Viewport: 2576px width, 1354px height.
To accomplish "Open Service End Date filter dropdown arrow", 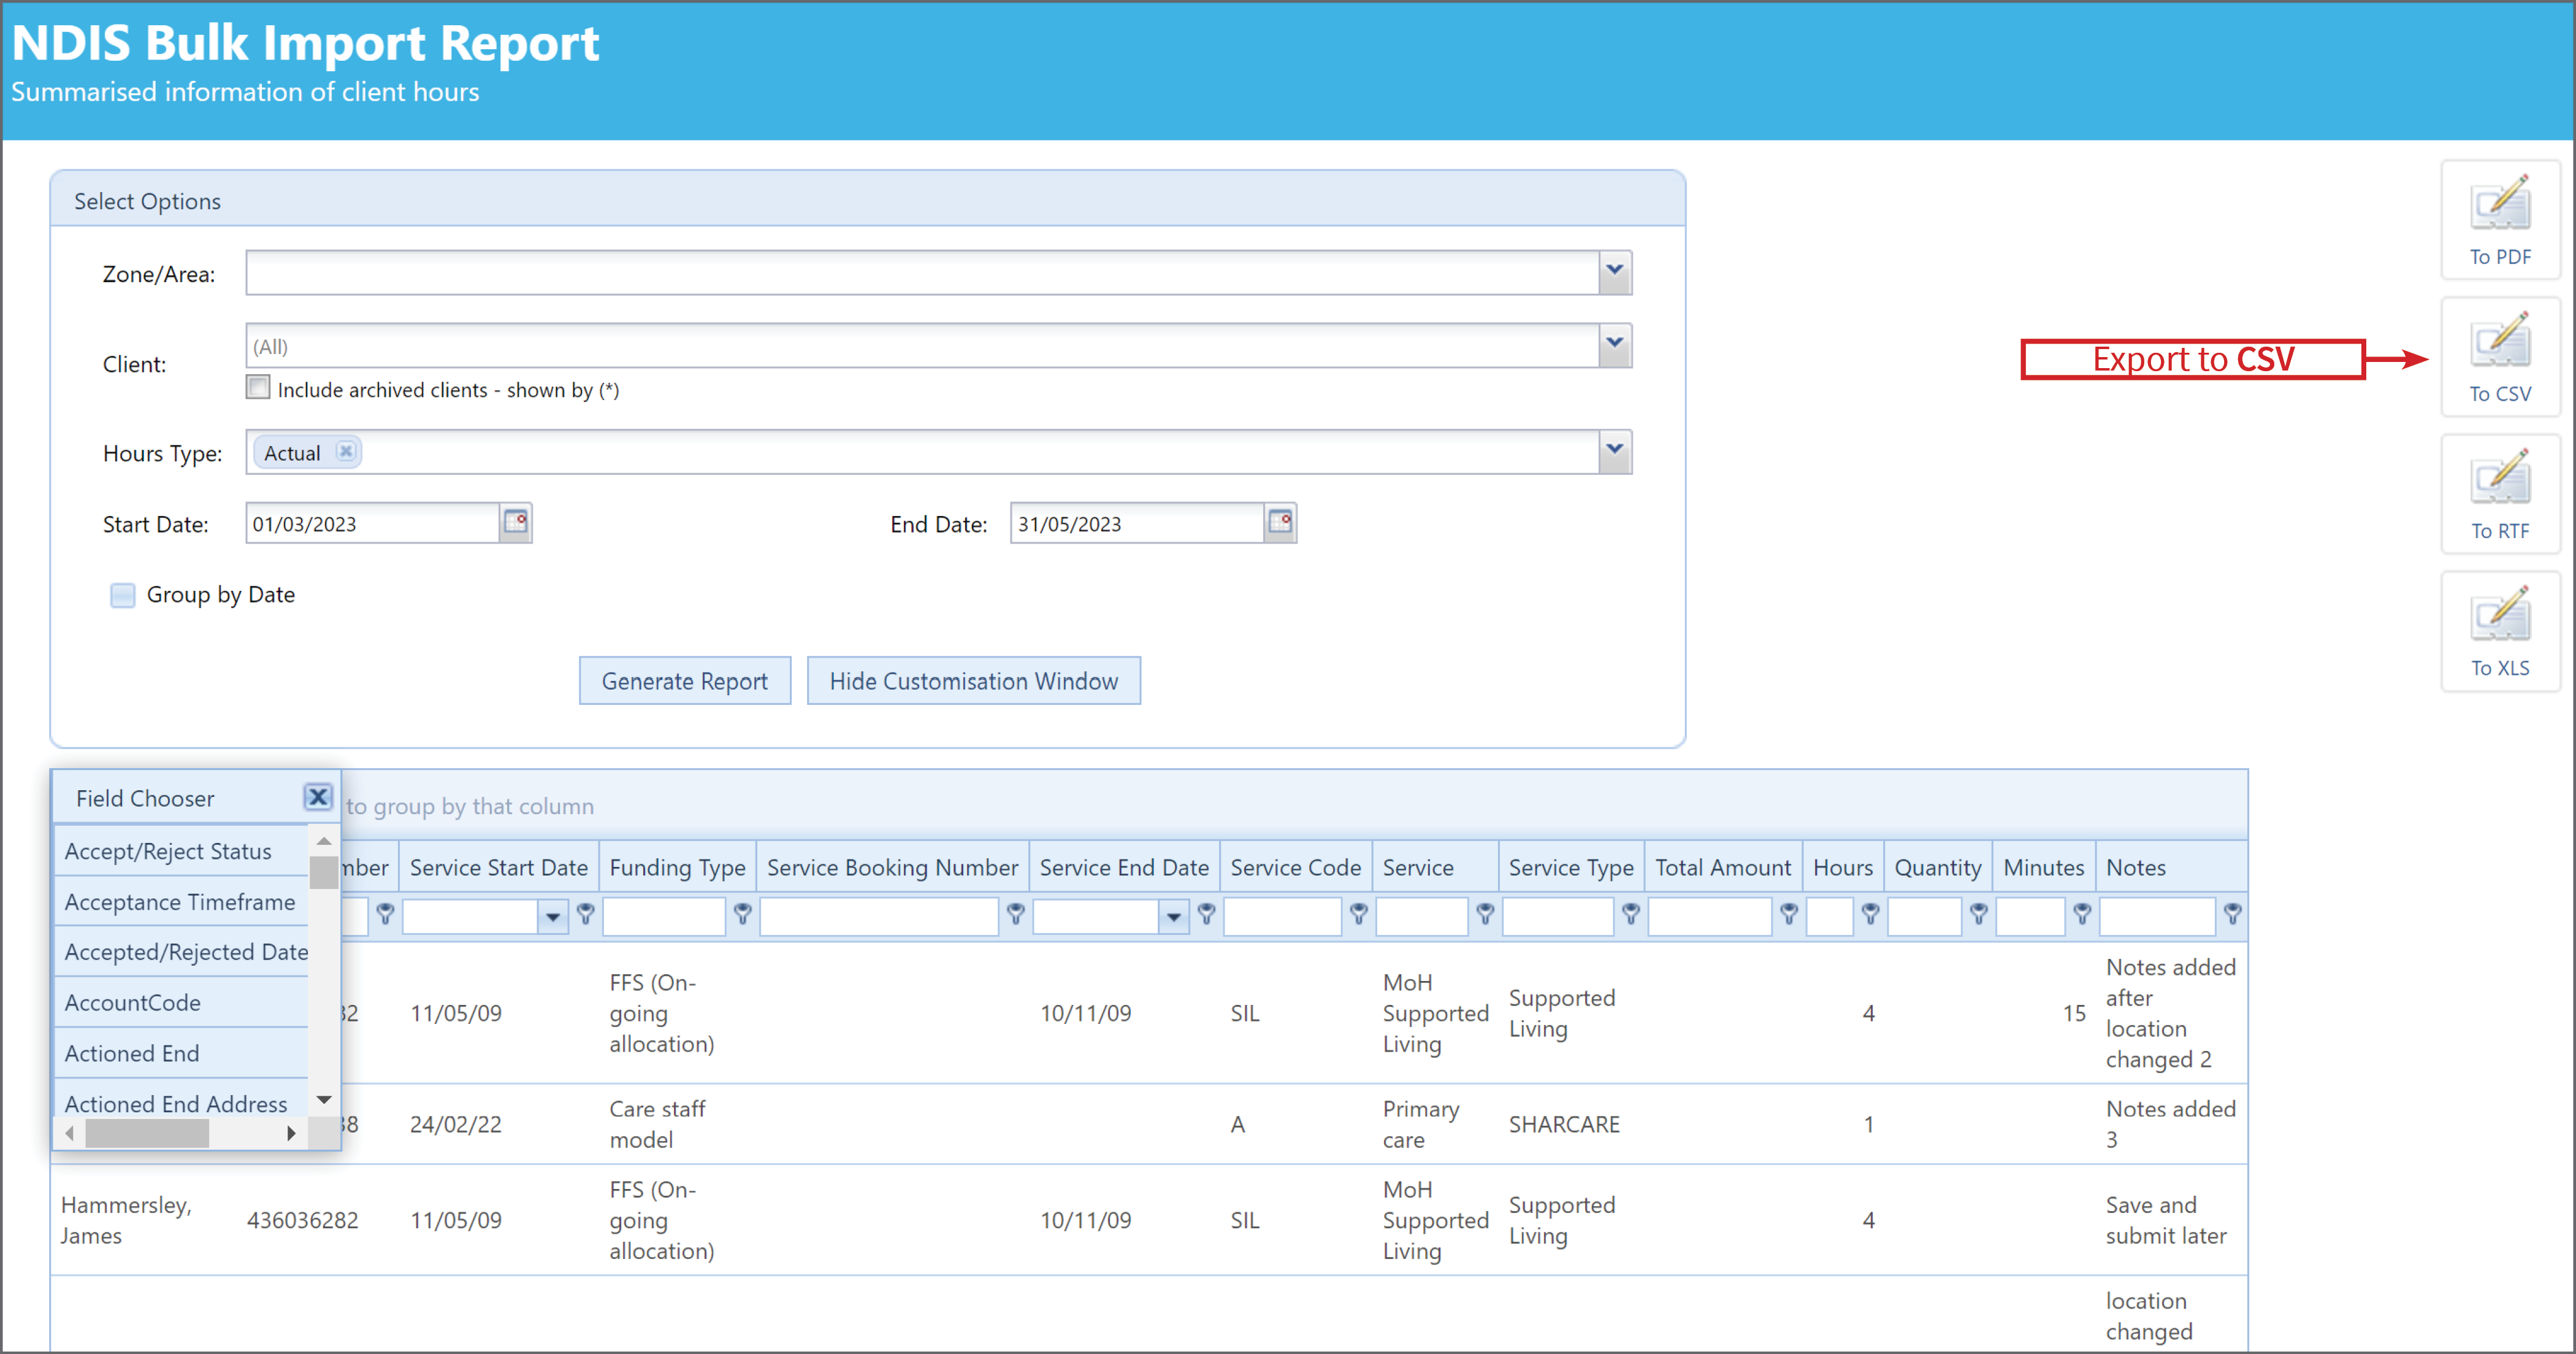I will [1173, 916].
